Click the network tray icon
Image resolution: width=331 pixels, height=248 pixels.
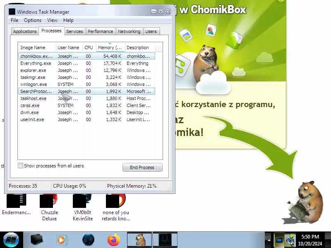280,240
